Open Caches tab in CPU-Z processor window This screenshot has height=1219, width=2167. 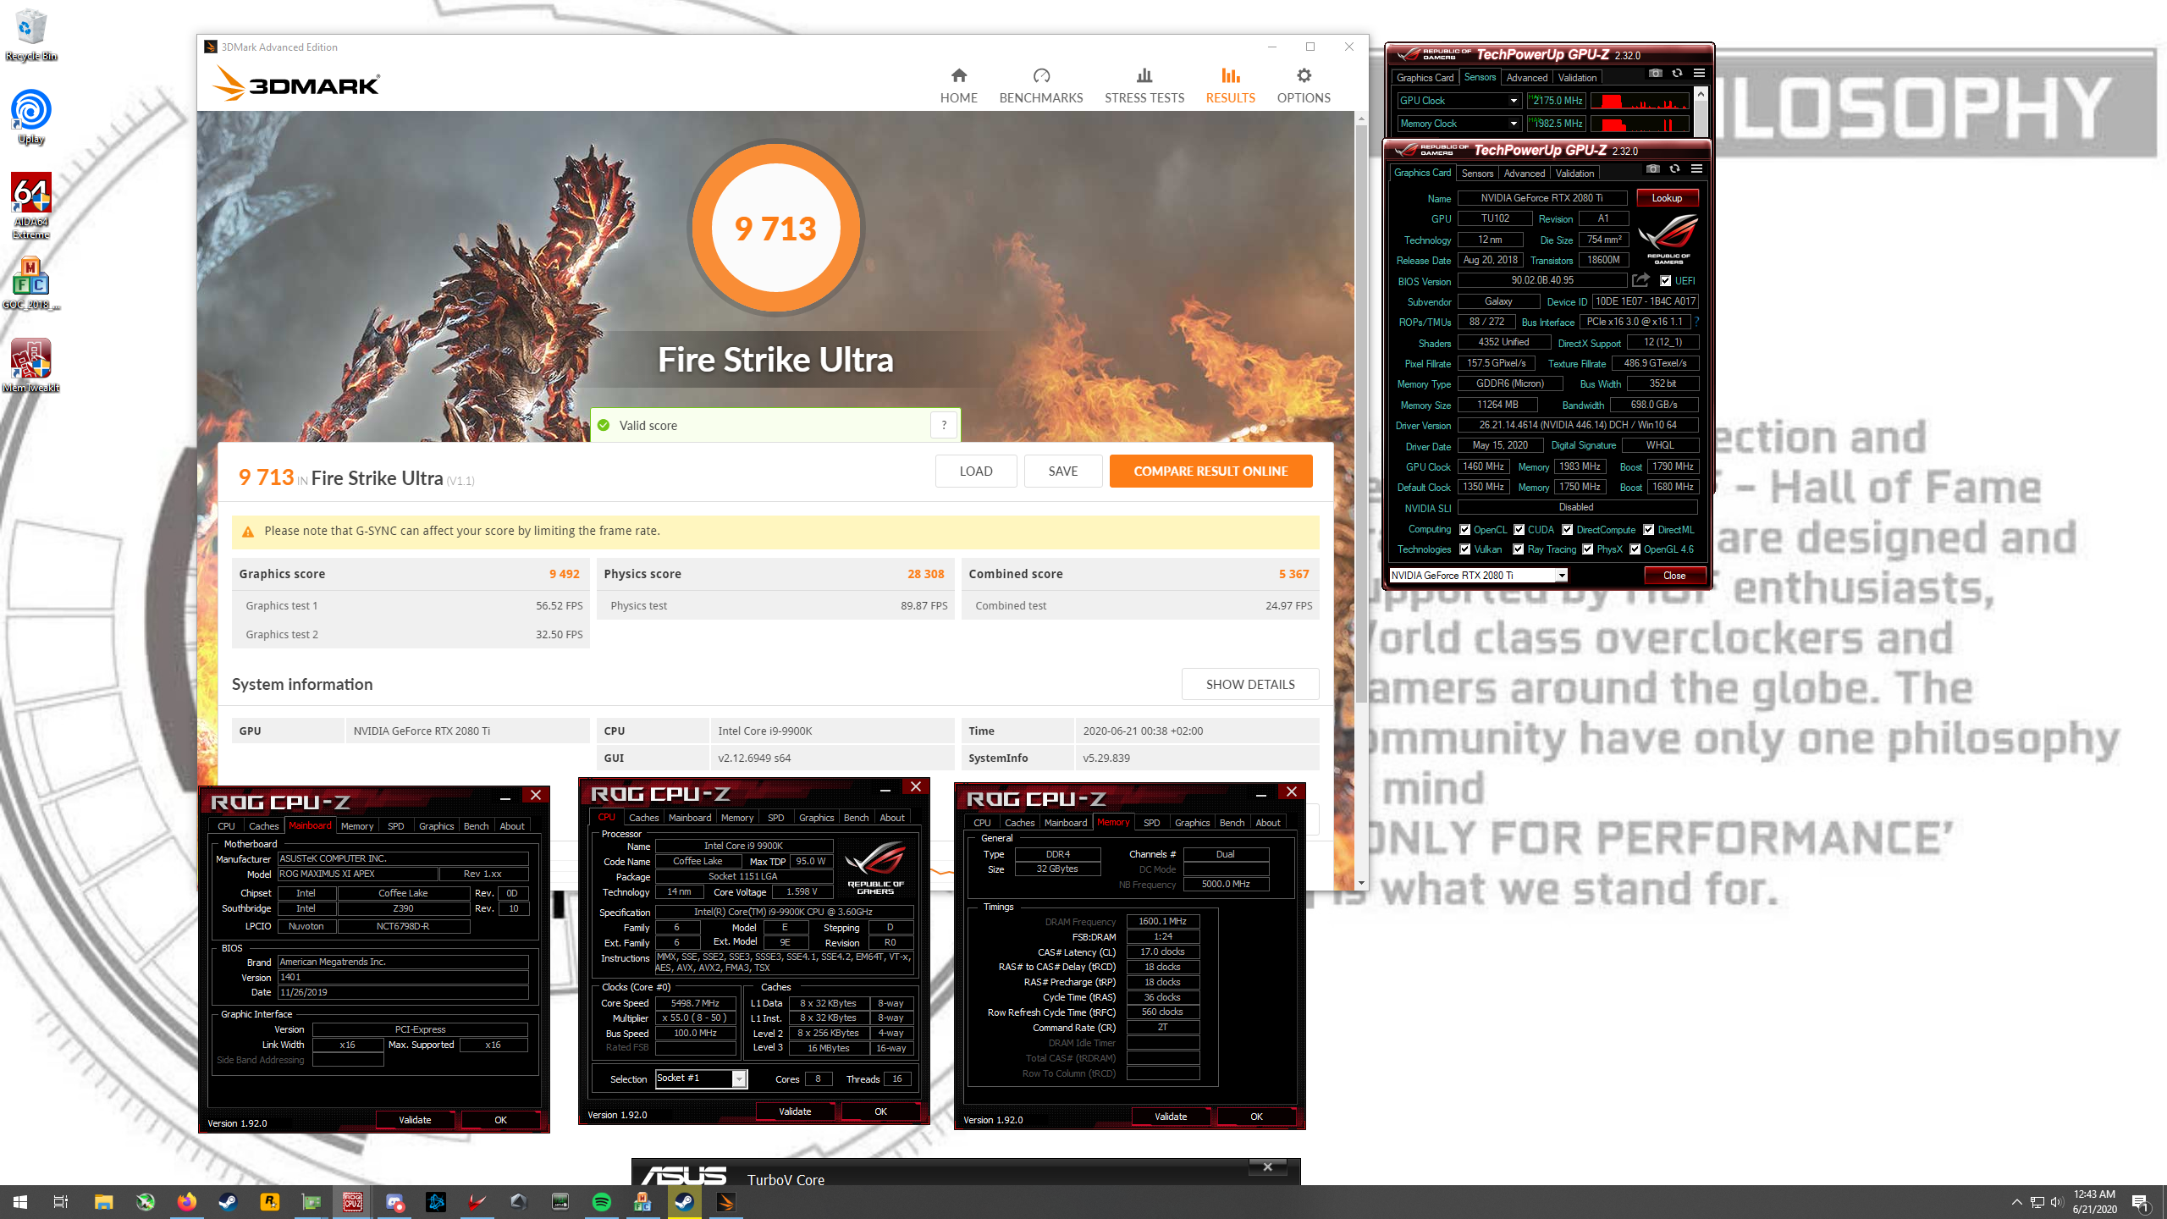[643, 818]
